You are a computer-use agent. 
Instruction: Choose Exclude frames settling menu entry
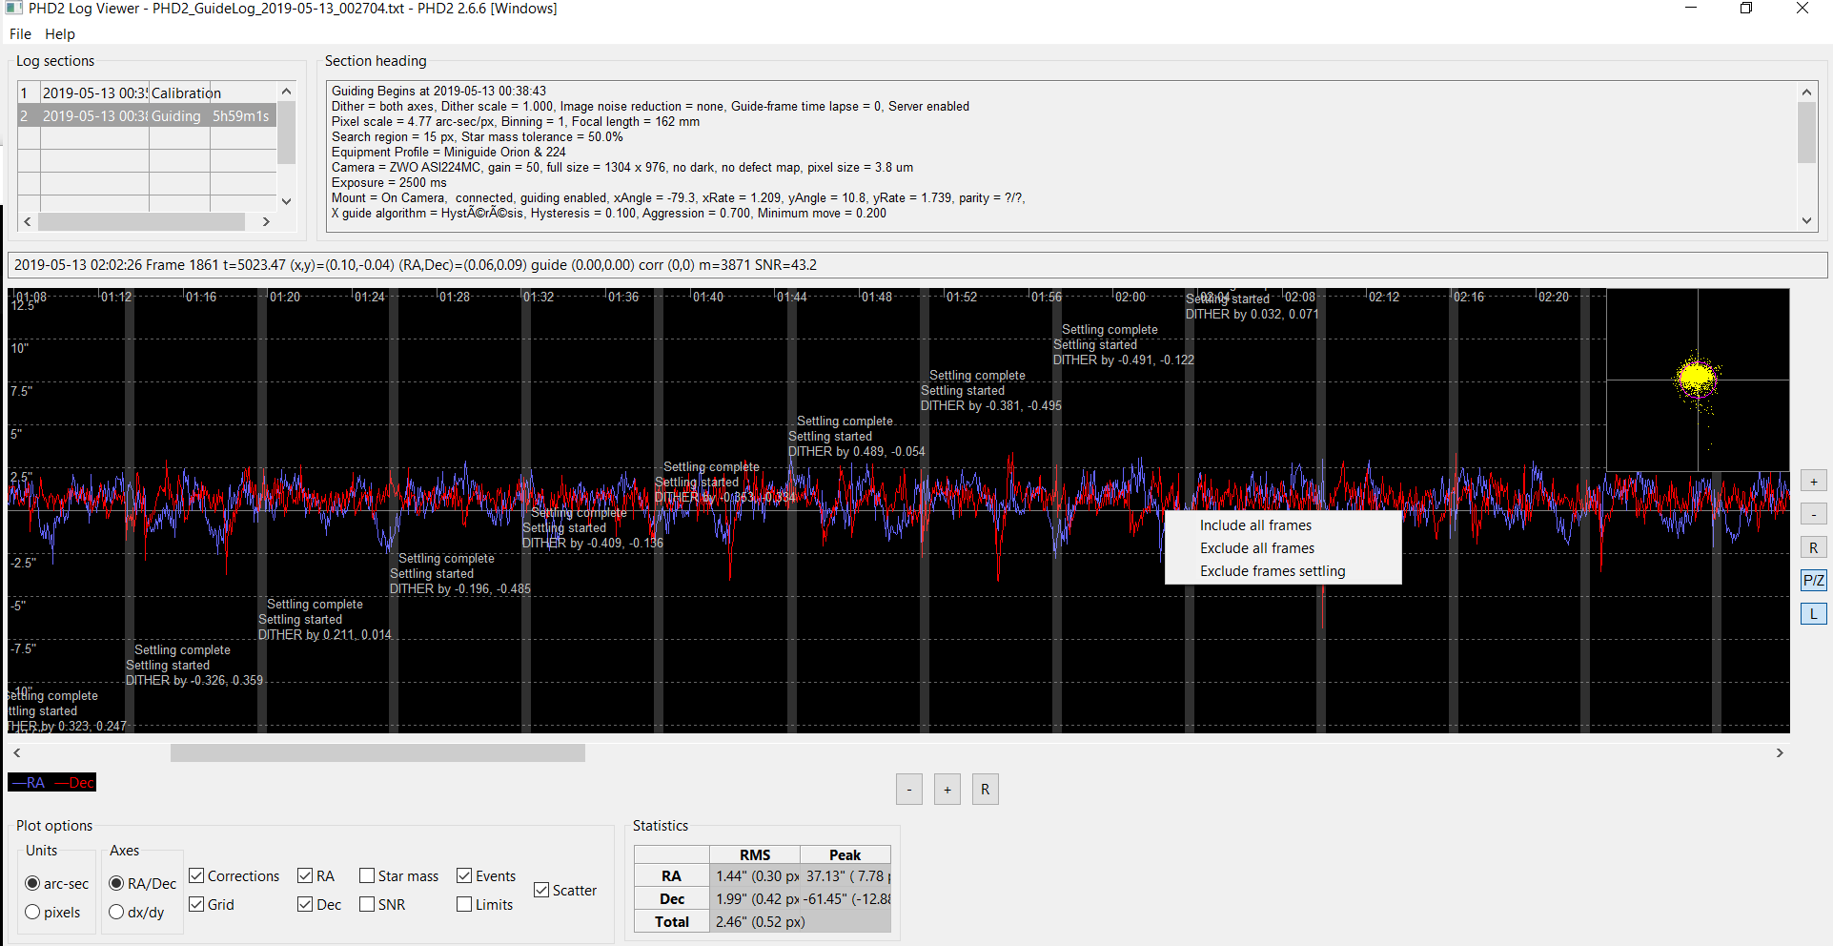click(x=1273, y=571)
